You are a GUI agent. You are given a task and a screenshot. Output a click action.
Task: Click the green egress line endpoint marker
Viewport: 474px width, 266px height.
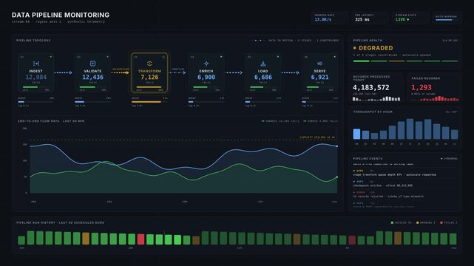(x=337, y=177)
